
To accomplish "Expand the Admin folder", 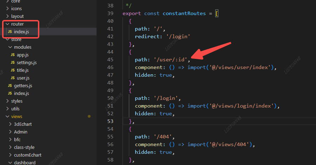I will tap(10, 132).
